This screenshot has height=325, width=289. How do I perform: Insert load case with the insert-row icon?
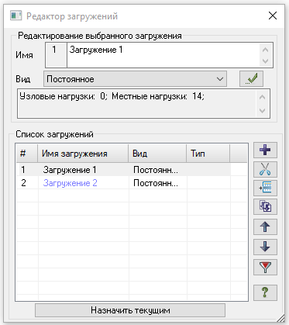pos(265,188)
